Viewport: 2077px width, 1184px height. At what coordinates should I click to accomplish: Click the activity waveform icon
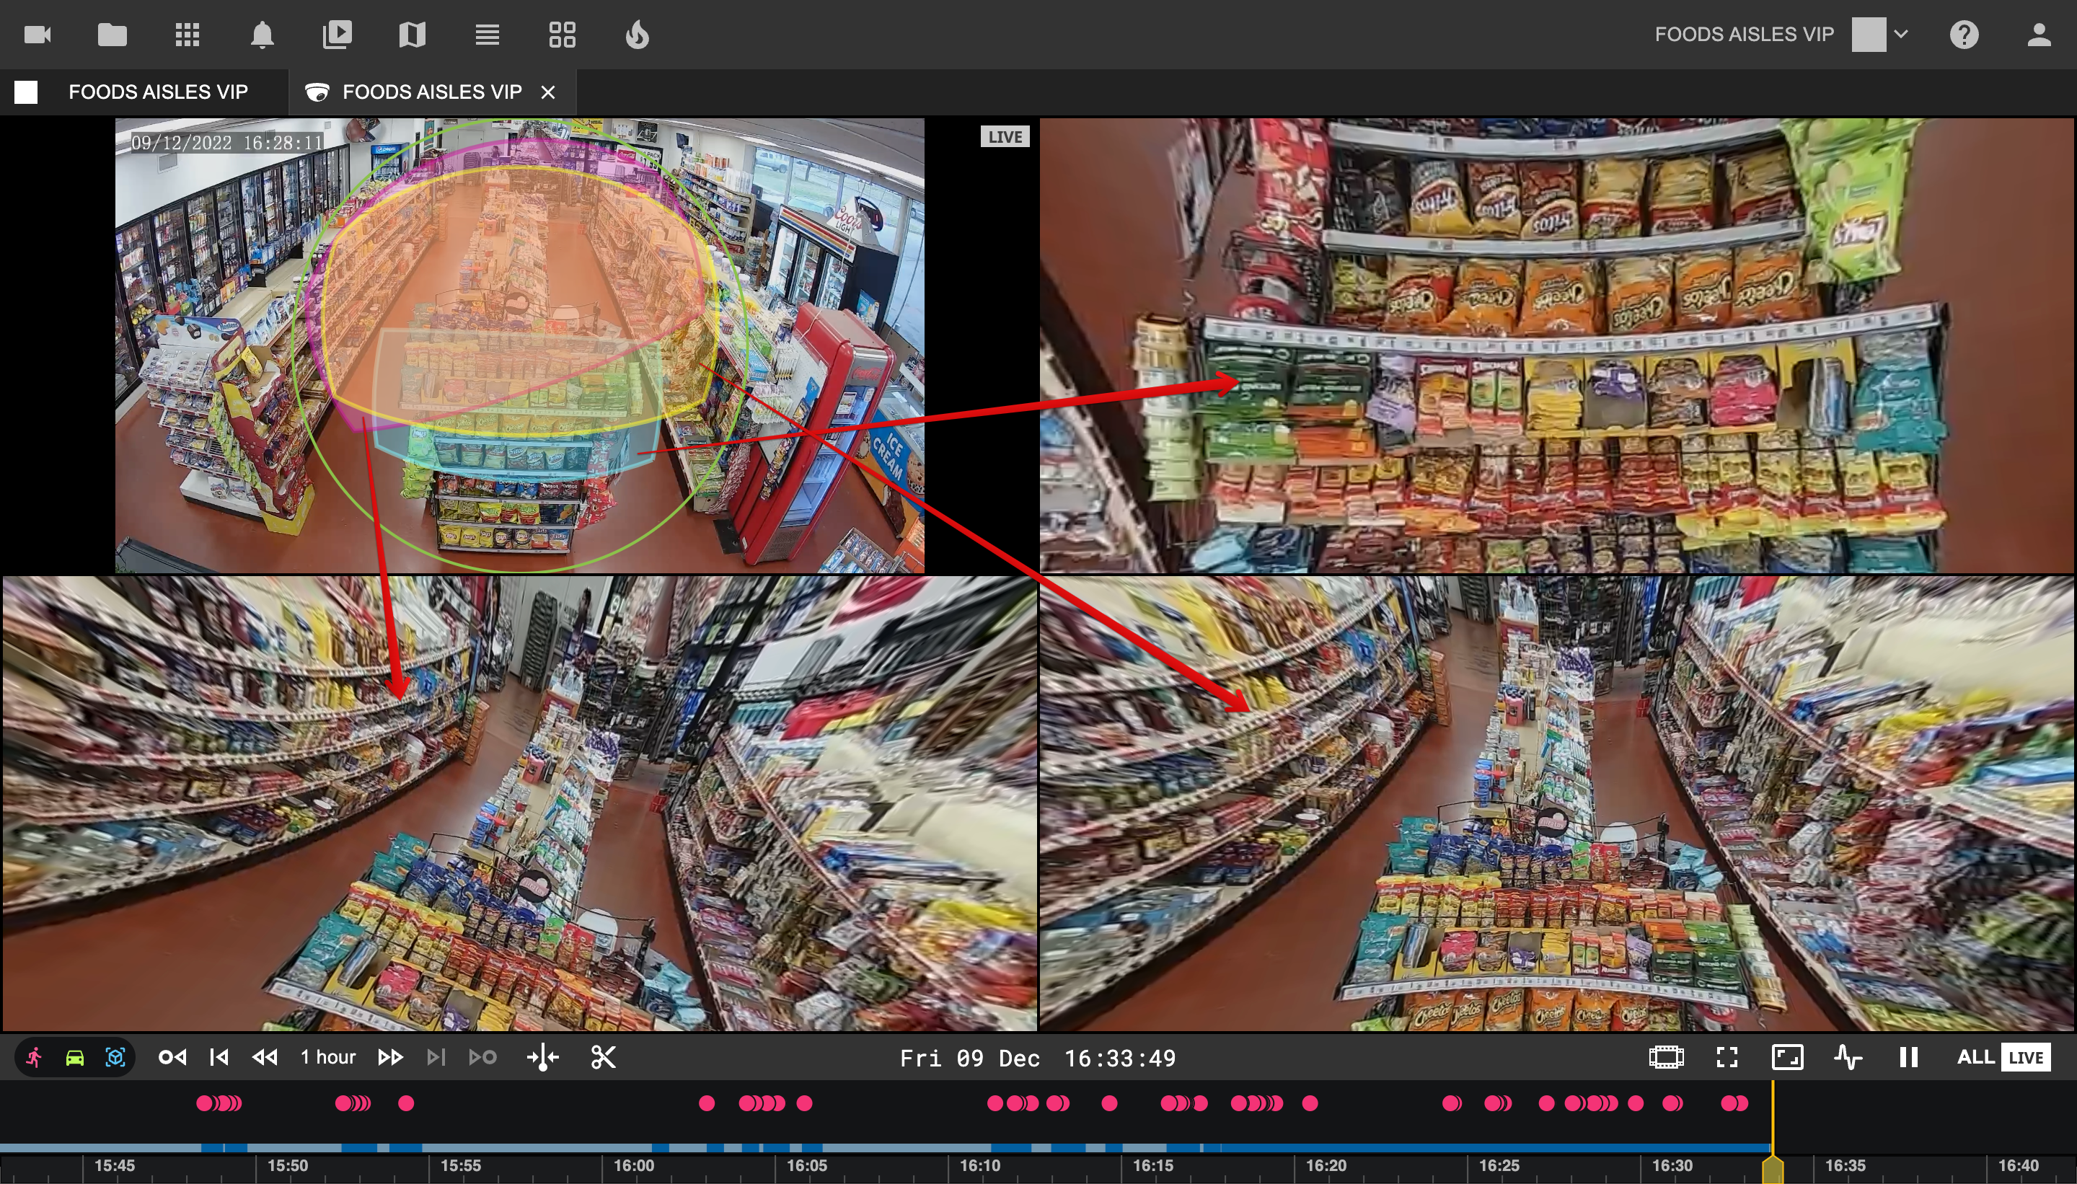tap(1848, 1057)
